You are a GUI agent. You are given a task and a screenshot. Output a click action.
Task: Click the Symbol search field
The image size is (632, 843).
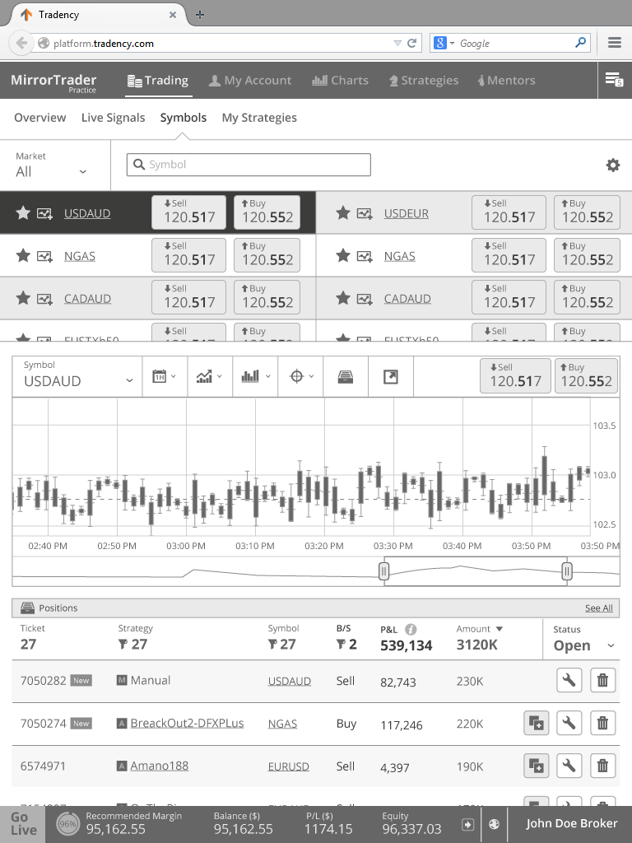coord(249,165)
